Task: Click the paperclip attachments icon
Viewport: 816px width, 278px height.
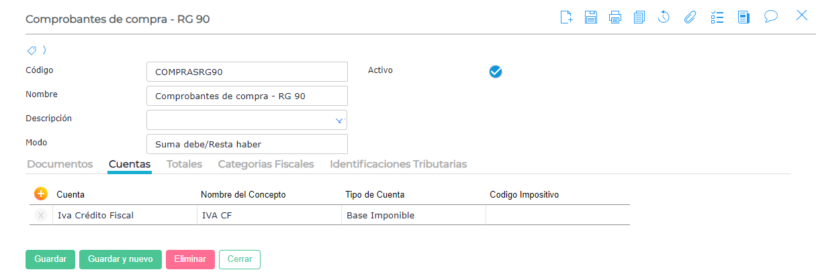Action: point(690,17)
